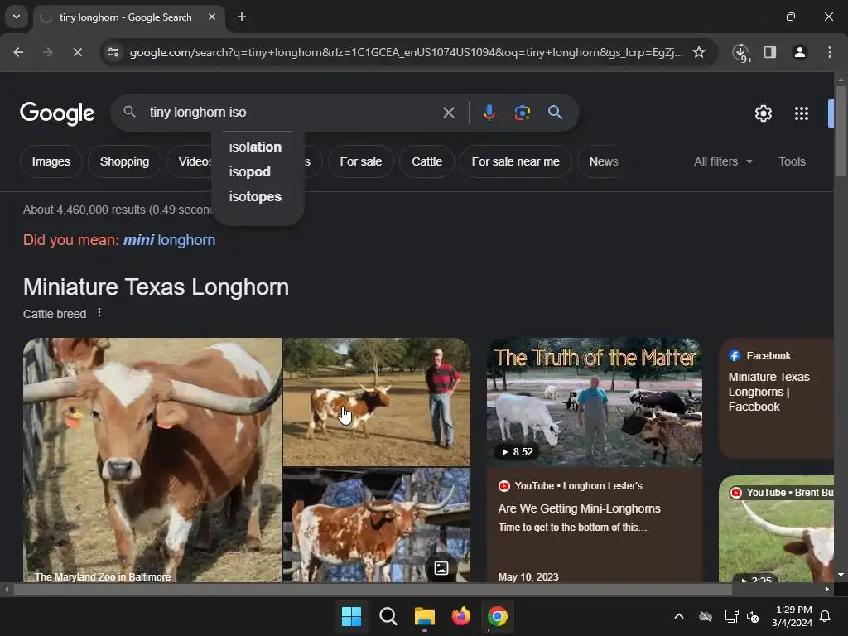Apply the 'For sale near me' chip
Screen dimensions: 848x636
515,161
